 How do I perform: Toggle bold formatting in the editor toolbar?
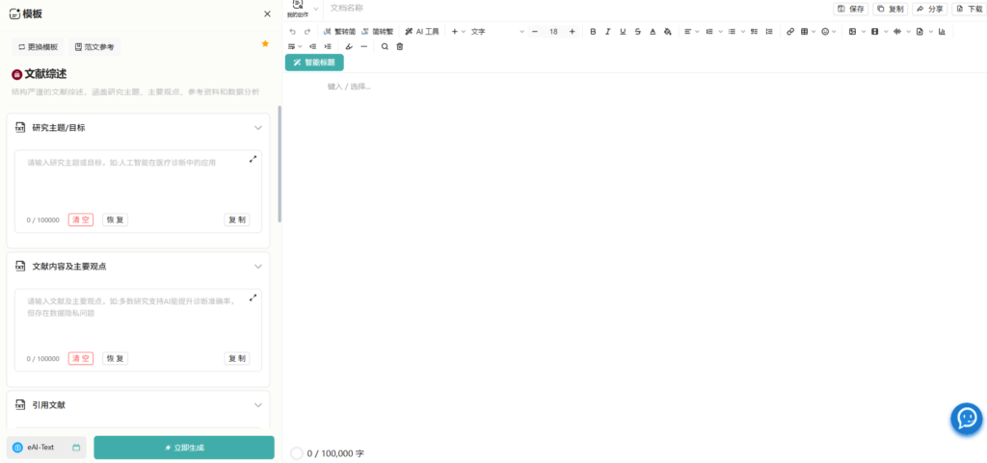(x=593, y=32)
